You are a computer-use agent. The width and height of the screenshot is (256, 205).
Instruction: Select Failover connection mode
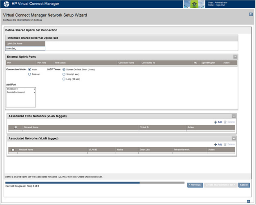[30, 74]
